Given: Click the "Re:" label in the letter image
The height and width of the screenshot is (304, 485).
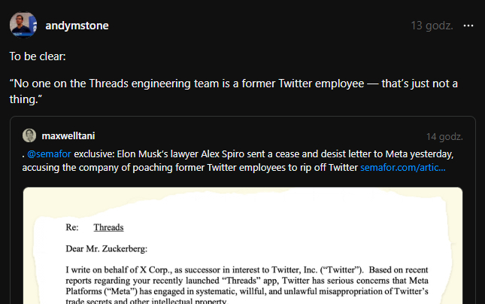Looking at the screenshot, I should point(73,226).
